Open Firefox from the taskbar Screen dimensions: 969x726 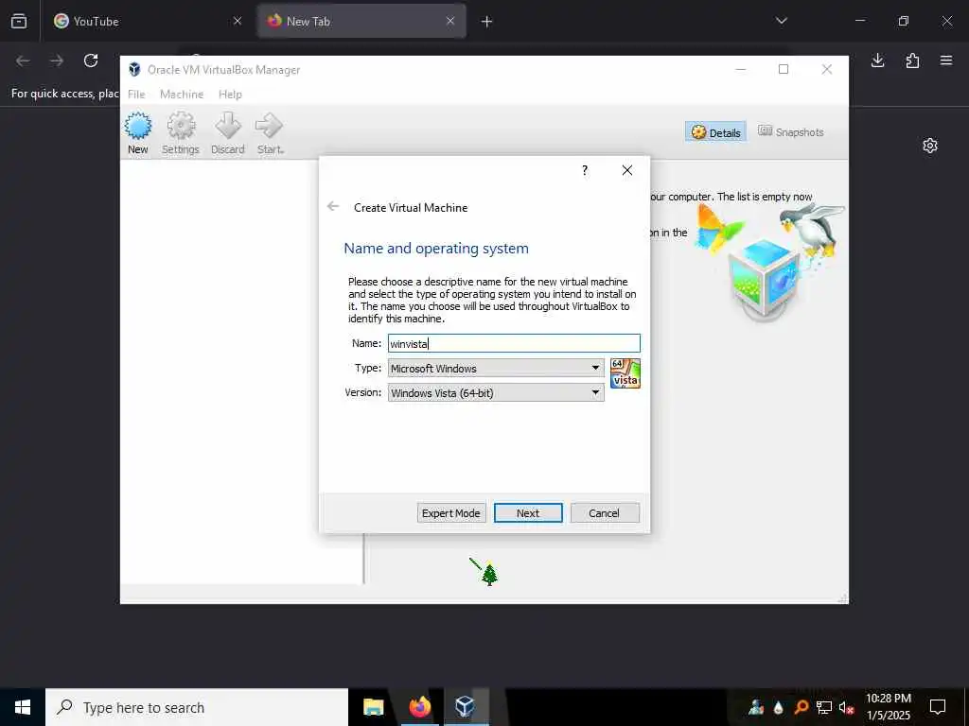(x=419, y=707)
